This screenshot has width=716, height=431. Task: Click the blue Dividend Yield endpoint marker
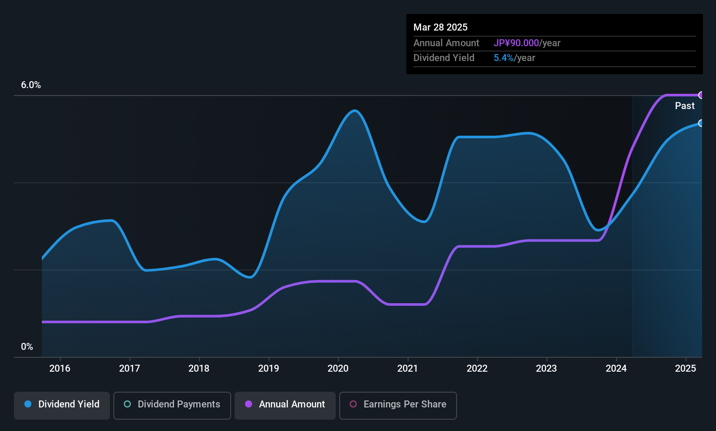(x=701, y=123)
